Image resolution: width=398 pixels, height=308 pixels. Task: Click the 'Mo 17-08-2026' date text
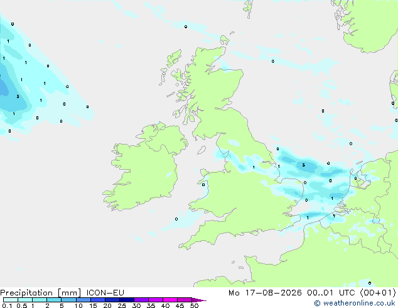pos(266,293)
